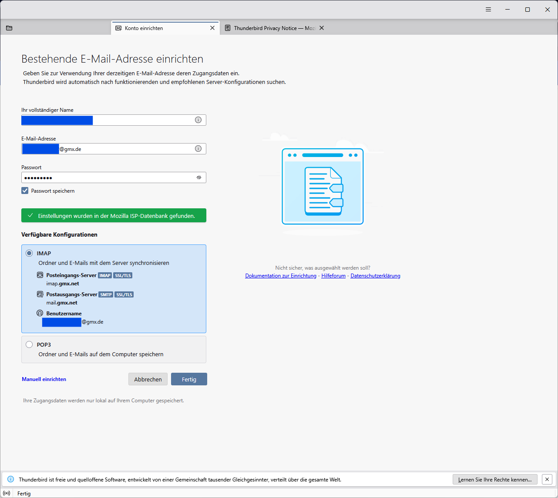This screenshot has width=558, height=498.
Task: Click info icon in E-Mail-Adresse field
Action: coord(198,149)
